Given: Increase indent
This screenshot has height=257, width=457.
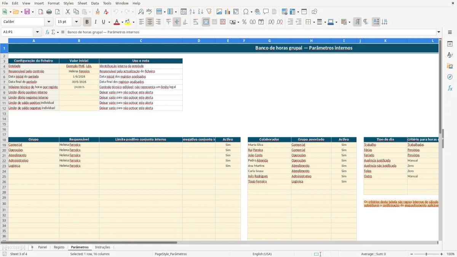Looking at the screenshot, I should click(x=290, y=22).
